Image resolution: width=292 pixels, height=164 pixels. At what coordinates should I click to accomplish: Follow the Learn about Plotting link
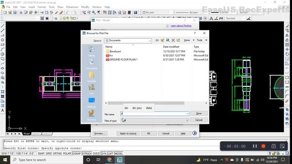click(x=181, y=26)
